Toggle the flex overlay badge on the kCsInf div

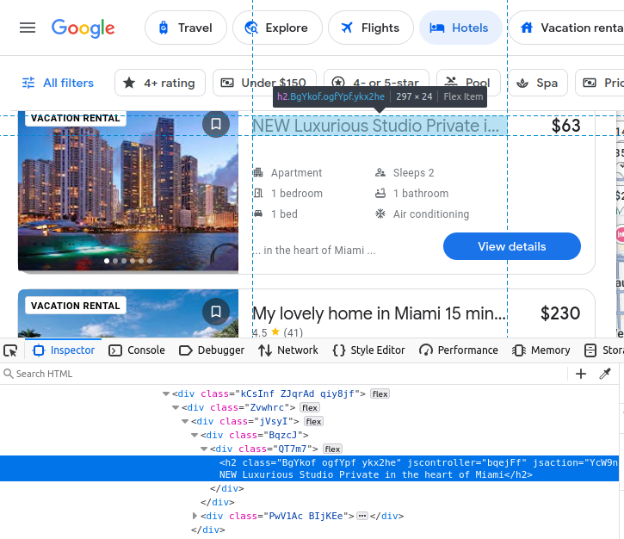pyautogui.click(x=380, y=393)
